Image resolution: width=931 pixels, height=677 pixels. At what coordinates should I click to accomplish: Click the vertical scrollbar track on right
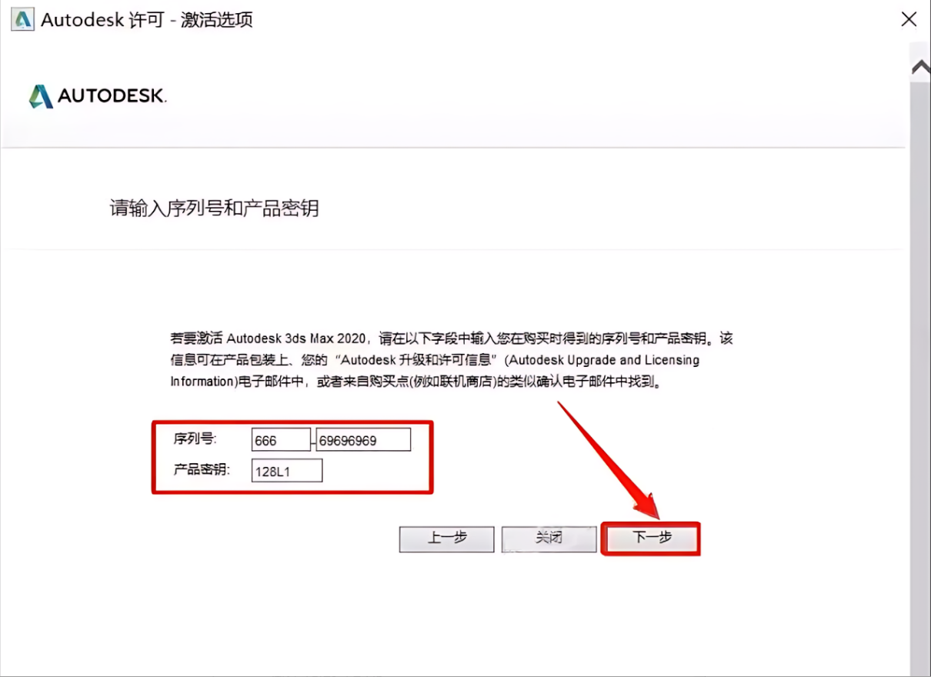tap(920, 369)
